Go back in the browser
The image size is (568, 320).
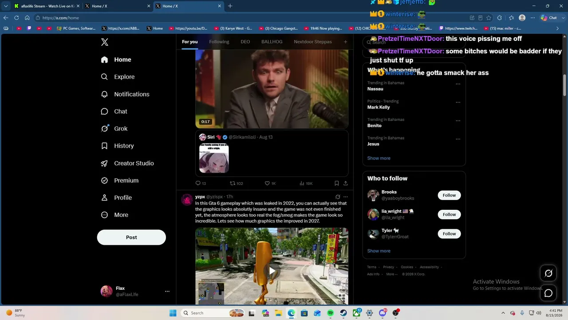[6, 18]
